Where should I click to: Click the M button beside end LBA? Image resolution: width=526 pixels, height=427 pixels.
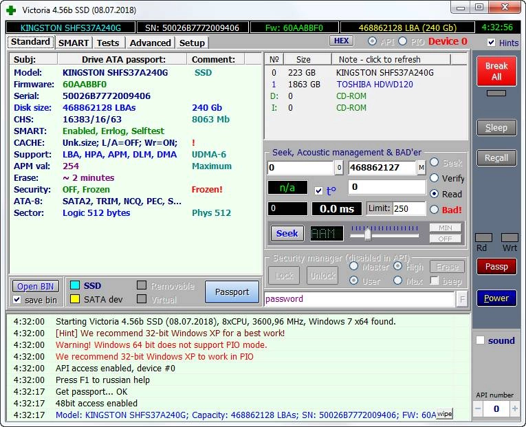(421, 167)
